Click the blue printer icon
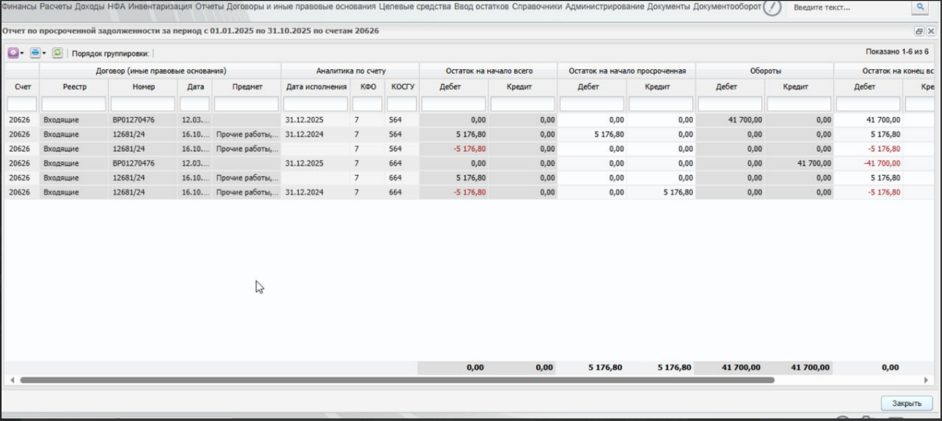This screenshot has width=942, height=421. click(x=35, y=53)
